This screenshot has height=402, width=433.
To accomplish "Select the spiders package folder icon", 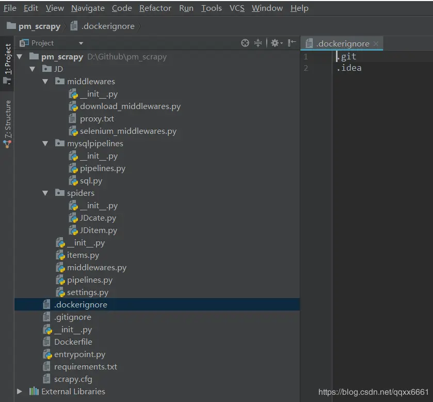I will (60, 192).
